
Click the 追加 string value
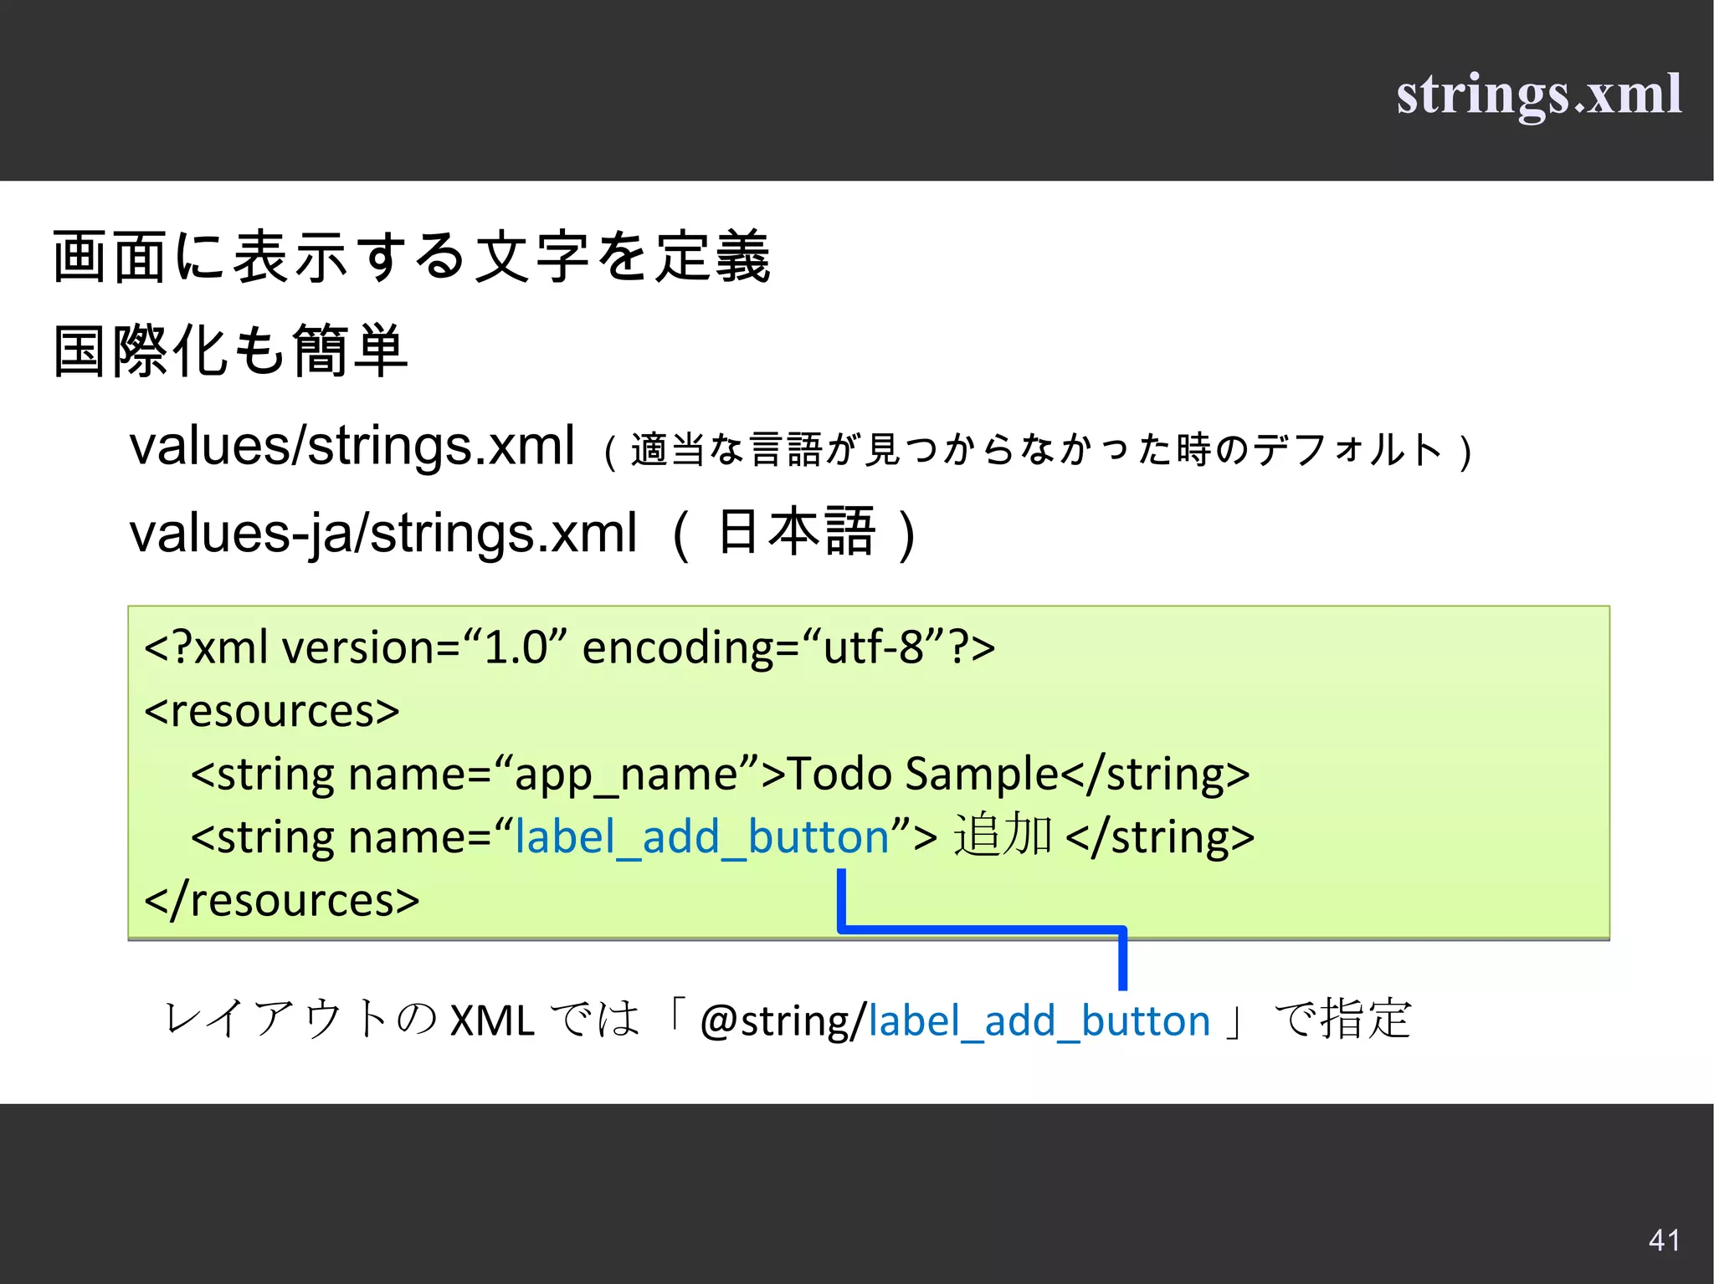click(1002, 836)
